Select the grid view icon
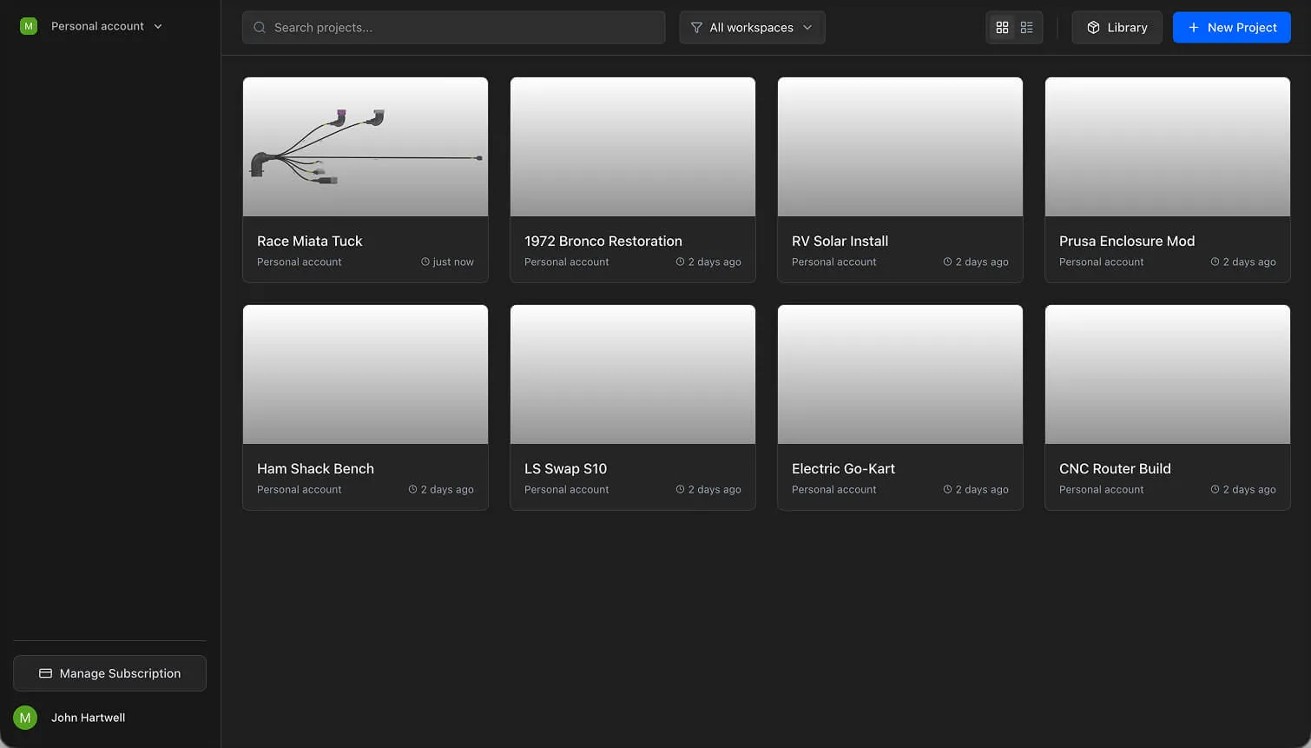 1002,27
